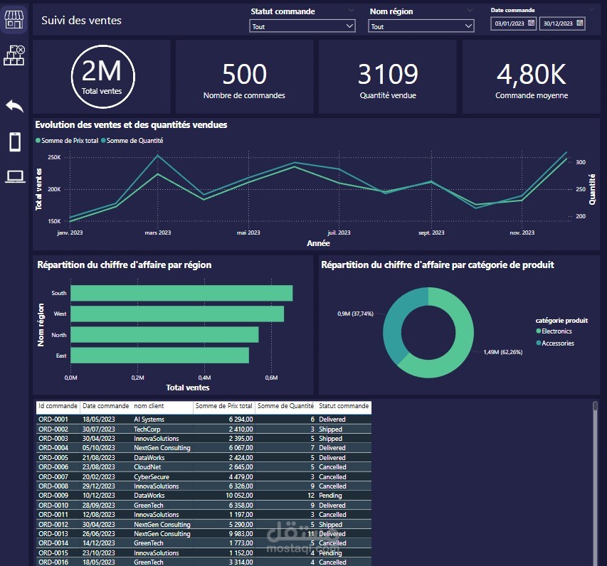
Task: Click the back arrow icon
Action: point(15,106)
